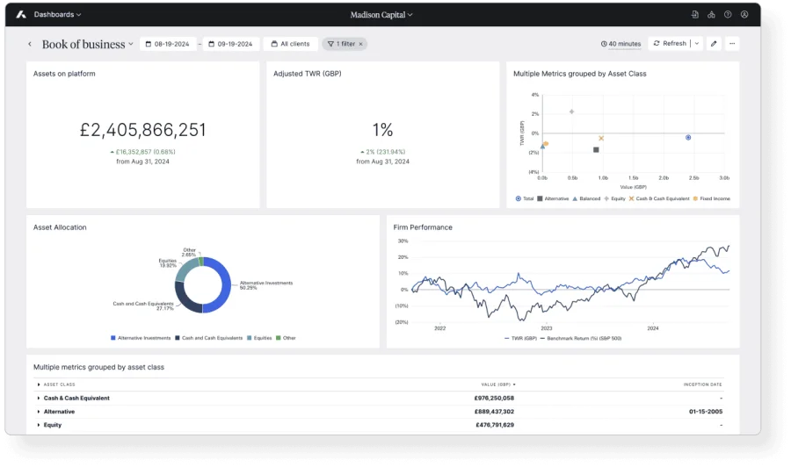This screenshot has height=467, width=791.
Task: Expand all rows via Asset Class header arrow
Action: coord(39,384)
